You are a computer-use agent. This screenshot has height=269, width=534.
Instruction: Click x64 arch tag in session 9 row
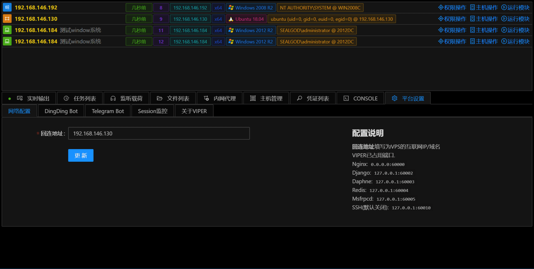coord(218,19)
